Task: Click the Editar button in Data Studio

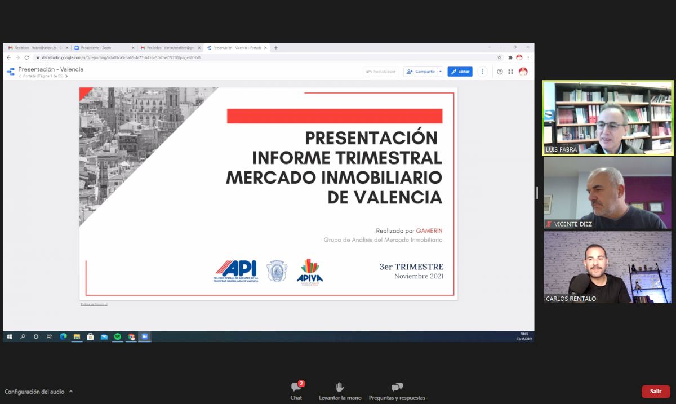Action: click(x=460, y=72)
